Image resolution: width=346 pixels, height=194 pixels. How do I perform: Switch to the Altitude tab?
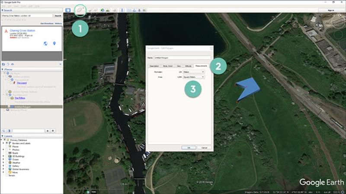tap(188, 66)
